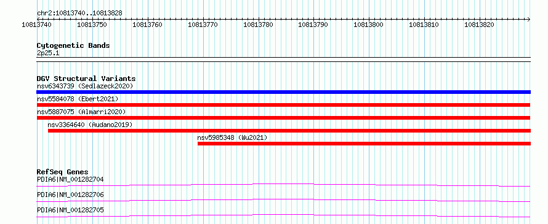Screen dimensions: 548x224
Task: Click ruler position 10813740
Action: pos(37,25)
